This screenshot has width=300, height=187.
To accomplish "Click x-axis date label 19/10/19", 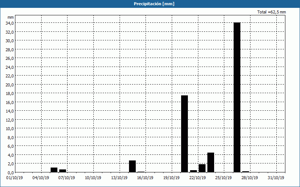I will (x=171, y=178).
